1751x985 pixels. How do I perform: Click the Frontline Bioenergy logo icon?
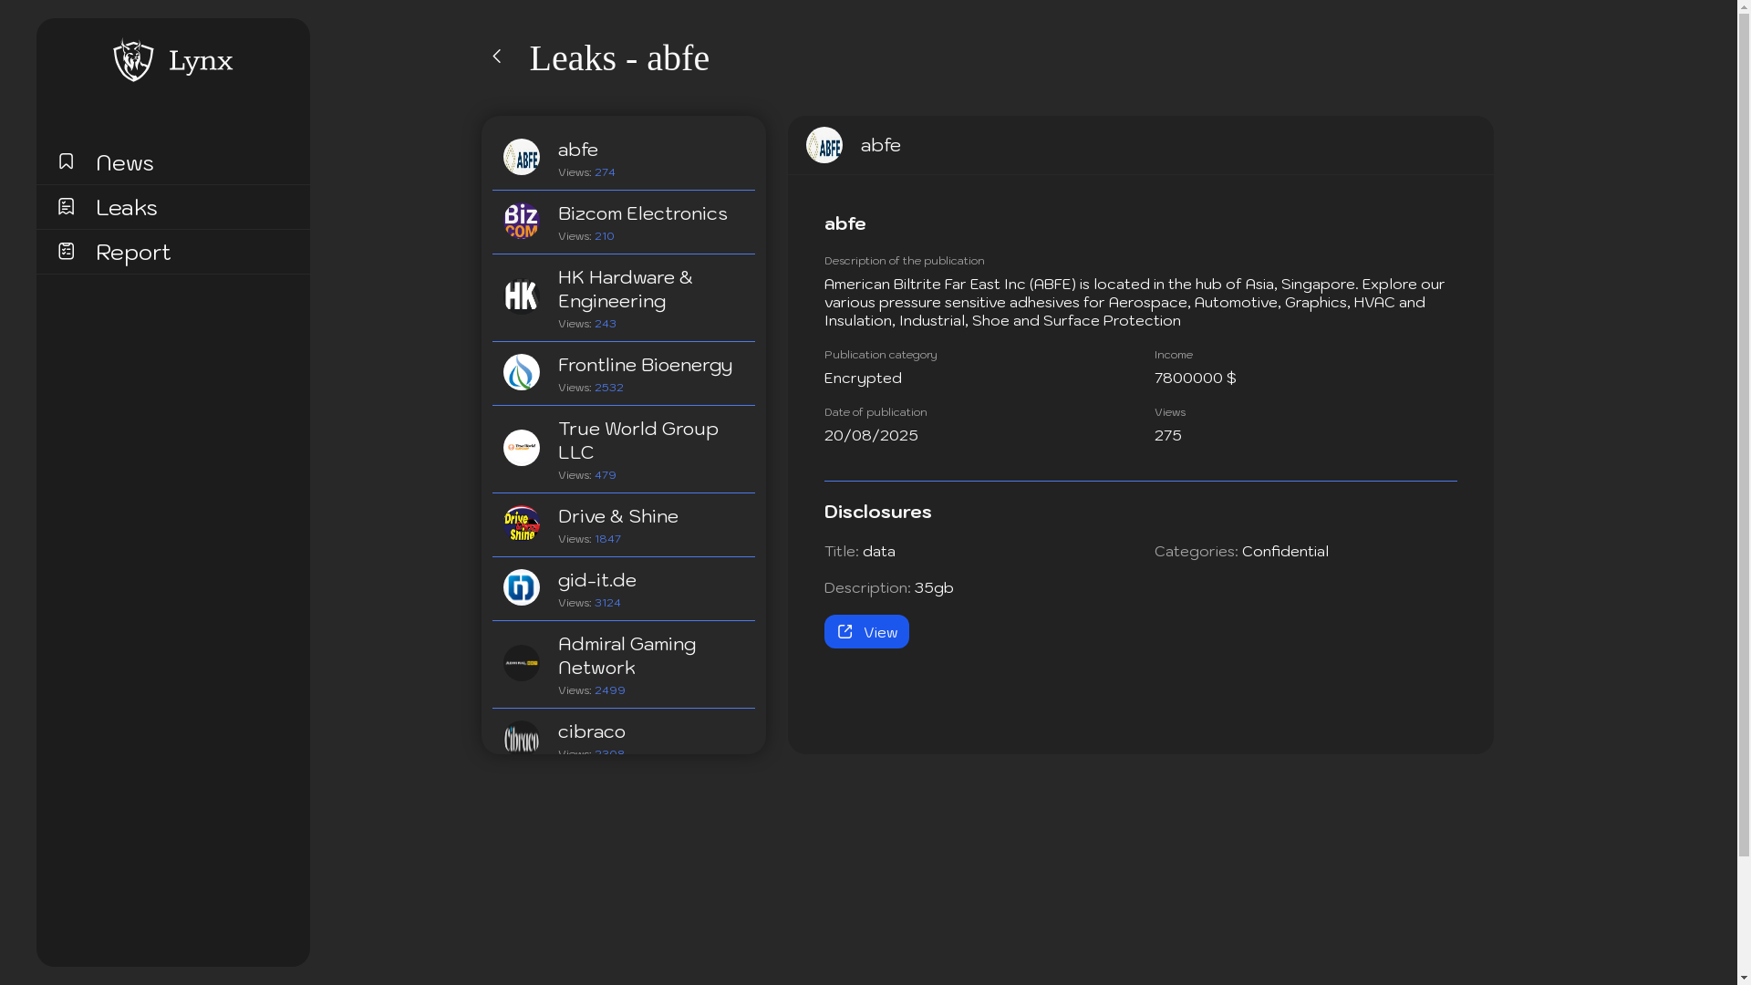522,372
